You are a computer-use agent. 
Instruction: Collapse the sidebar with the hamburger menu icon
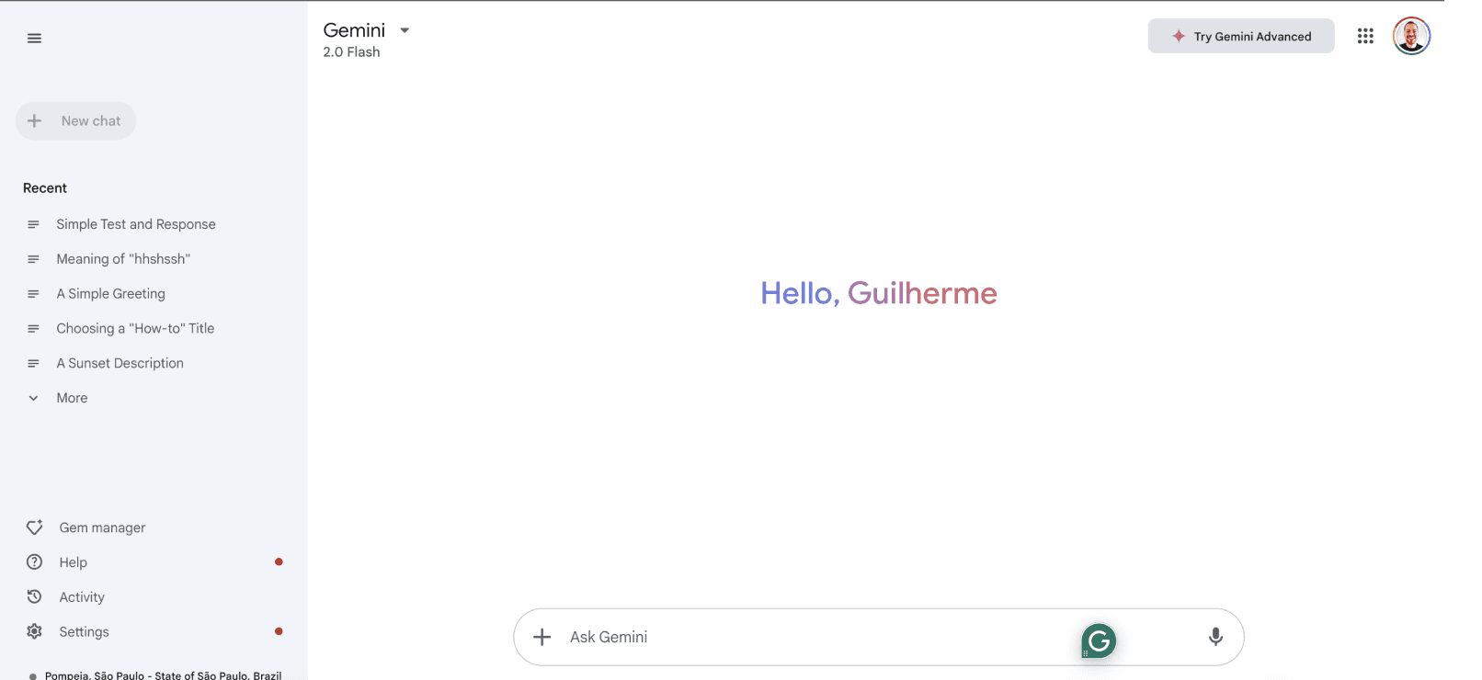pos(34,38)
